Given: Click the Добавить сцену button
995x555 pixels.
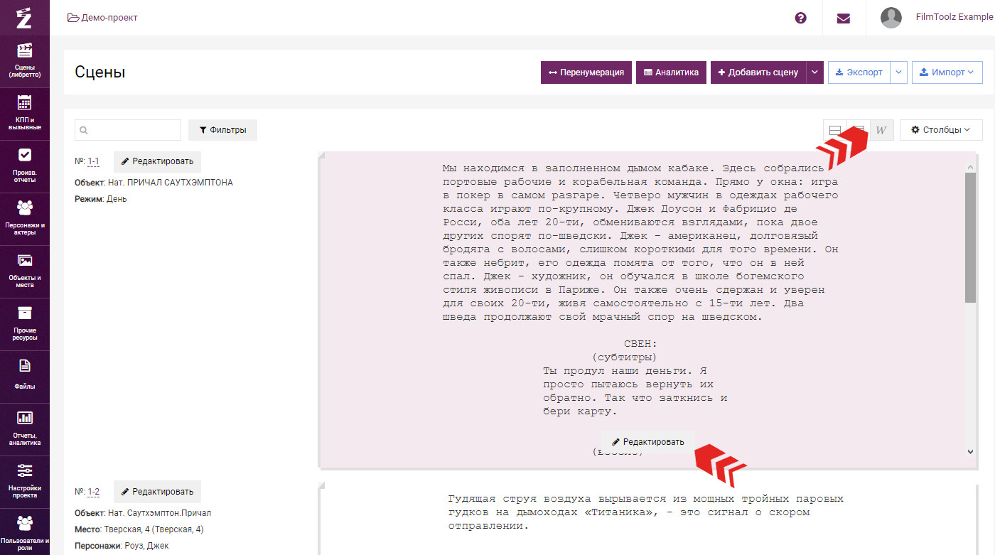Looking at the screenshot, I should [x=758, y=72].
